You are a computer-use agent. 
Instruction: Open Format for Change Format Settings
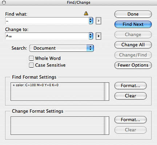pos(130,120)
